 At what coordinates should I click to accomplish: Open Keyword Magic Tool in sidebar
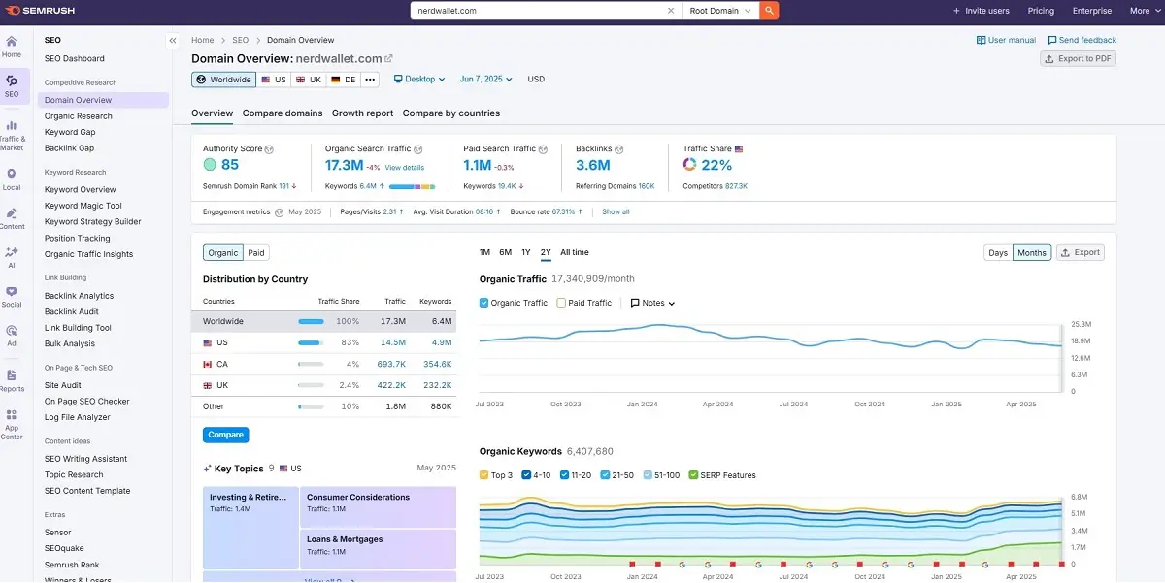(83, 206)
